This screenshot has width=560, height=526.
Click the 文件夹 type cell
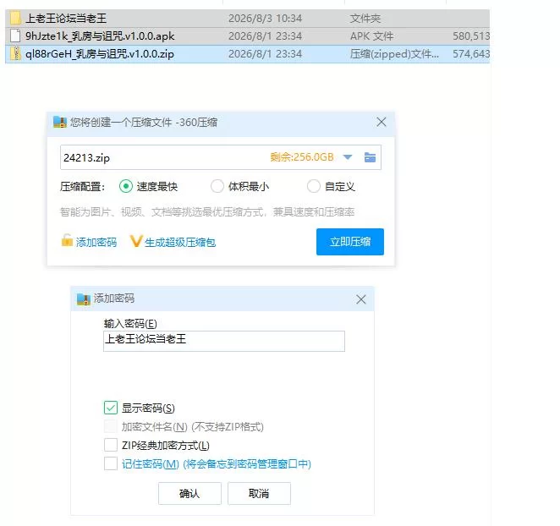[x=365, y=19]
